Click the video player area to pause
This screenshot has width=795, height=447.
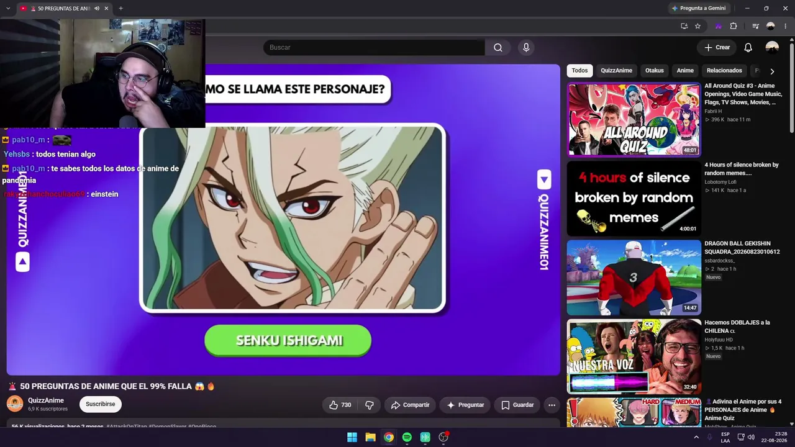[283, 220]
